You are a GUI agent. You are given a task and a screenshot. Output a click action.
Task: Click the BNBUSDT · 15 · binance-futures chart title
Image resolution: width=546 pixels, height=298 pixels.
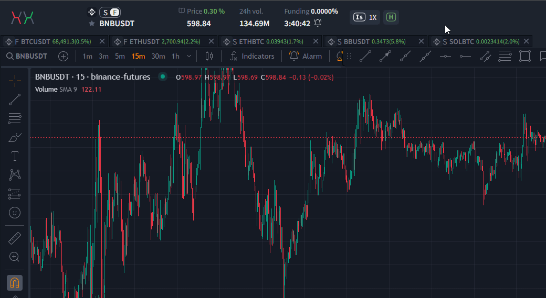(92, 77)
